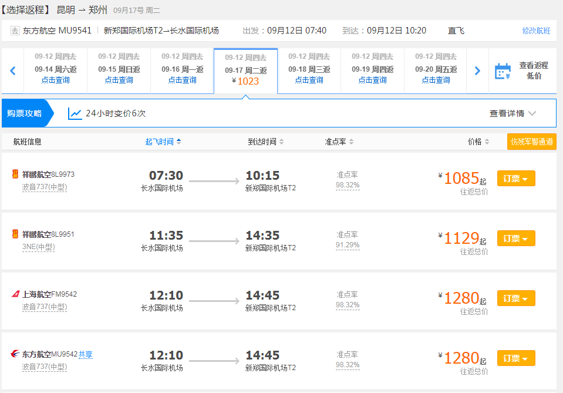The width and height of the screenshot is (563, 393).
Task: Click the ¥1085 round-trip price
Action: point(462,178)
